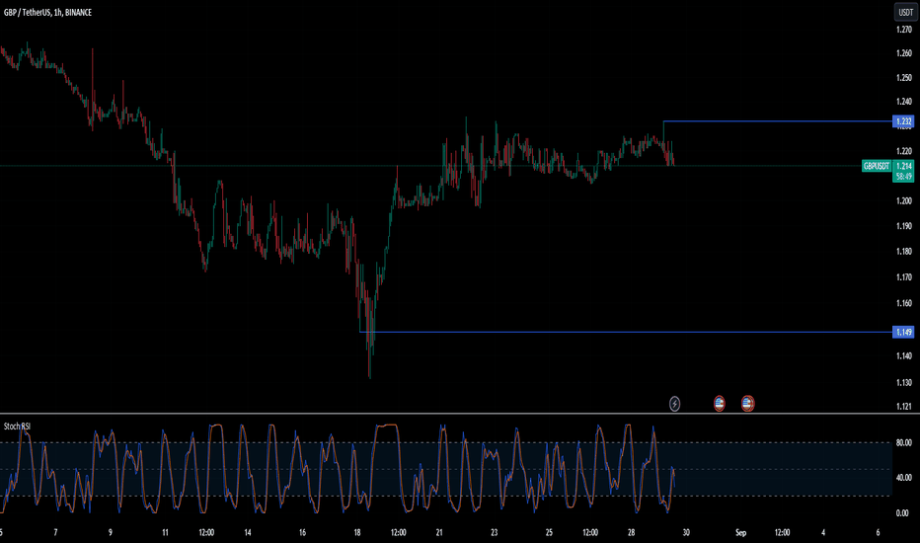Screen dimensions: 920x543
Task: Click the 58:49 bar countdown timer
Action: 903,177
